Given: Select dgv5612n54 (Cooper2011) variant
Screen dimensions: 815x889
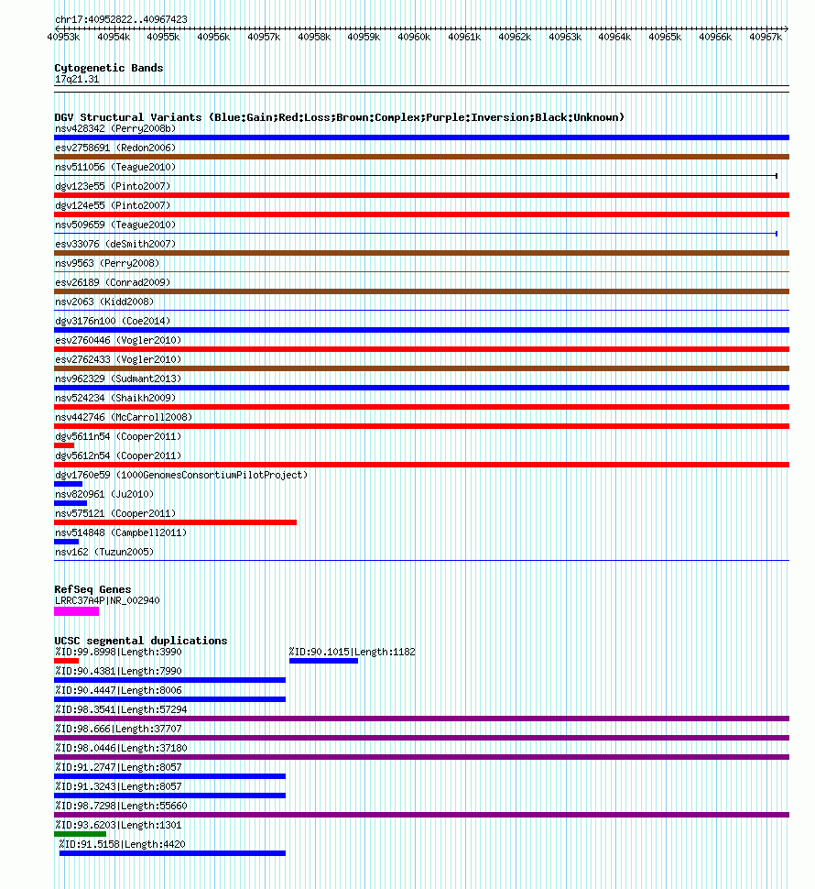Looking at the screenshot, I should tap(118, 456).
